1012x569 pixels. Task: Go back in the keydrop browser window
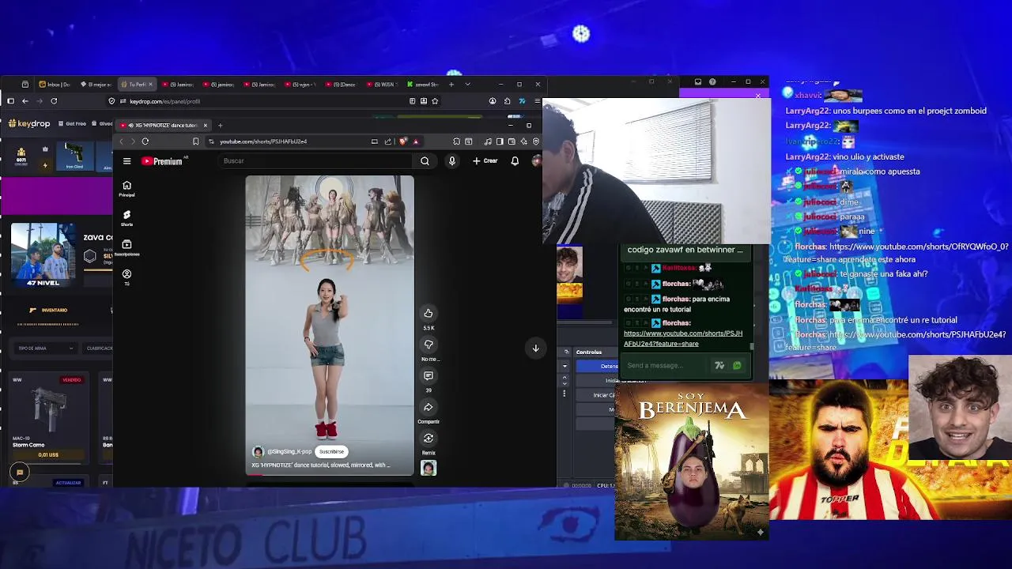(25, 101)
